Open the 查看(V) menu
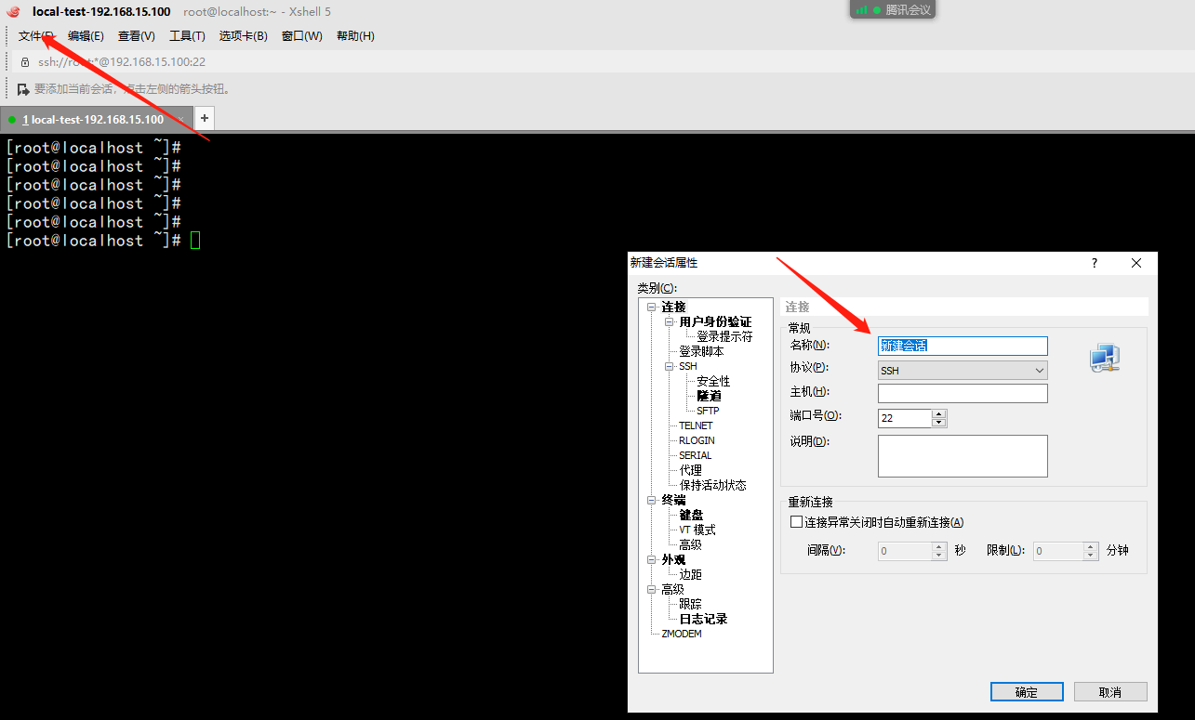The width and height of the screenshot is (1195, 720). pyautogui.click(x=136, y=36)
